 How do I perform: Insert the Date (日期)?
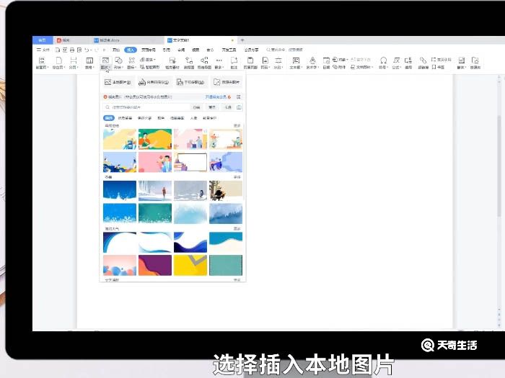326,63
